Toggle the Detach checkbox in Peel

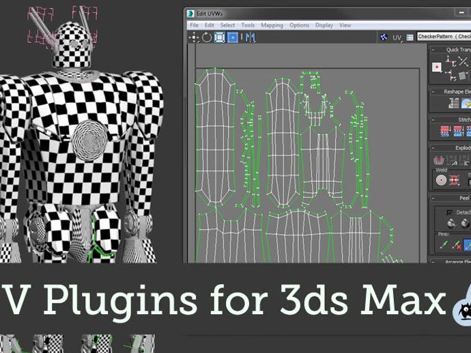pos(449,213)
